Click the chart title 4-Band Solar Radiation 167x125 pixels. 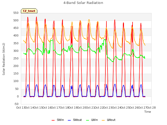click(x=83, y=3)
